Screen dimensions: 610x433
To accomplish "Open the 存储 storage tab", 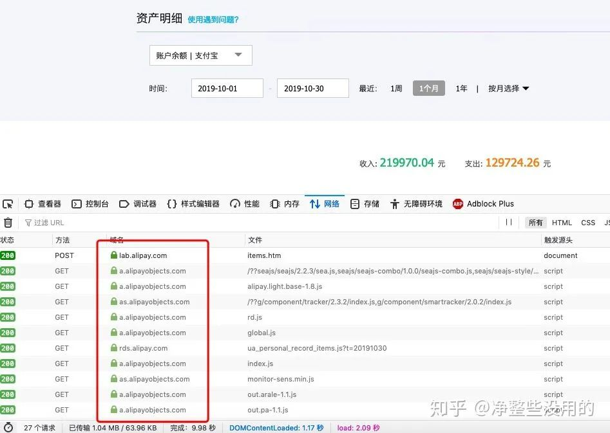I will (x=365, y=204).
